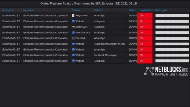Click the globe icon in the Facebook Messenger Website row
This screenshot has width=190, height=107.
pos(73,55)
